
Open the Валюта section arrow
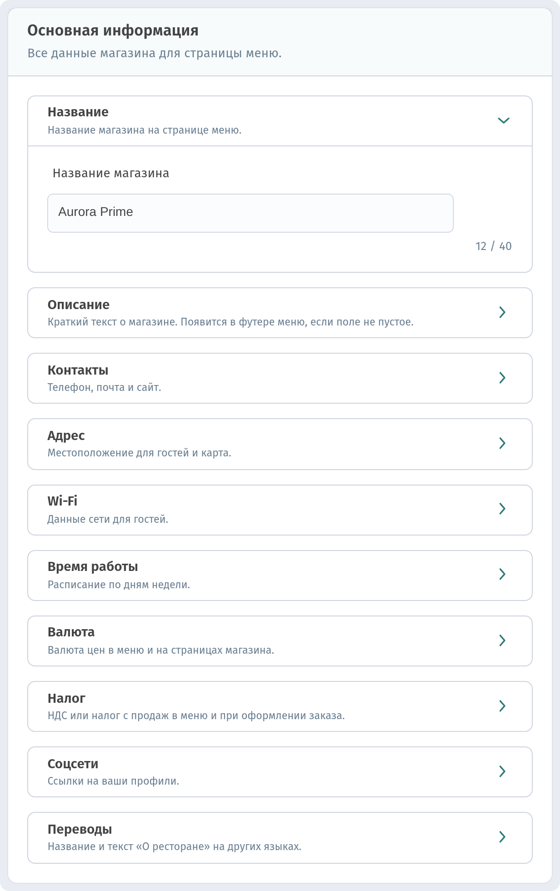[x=502, y=641]
